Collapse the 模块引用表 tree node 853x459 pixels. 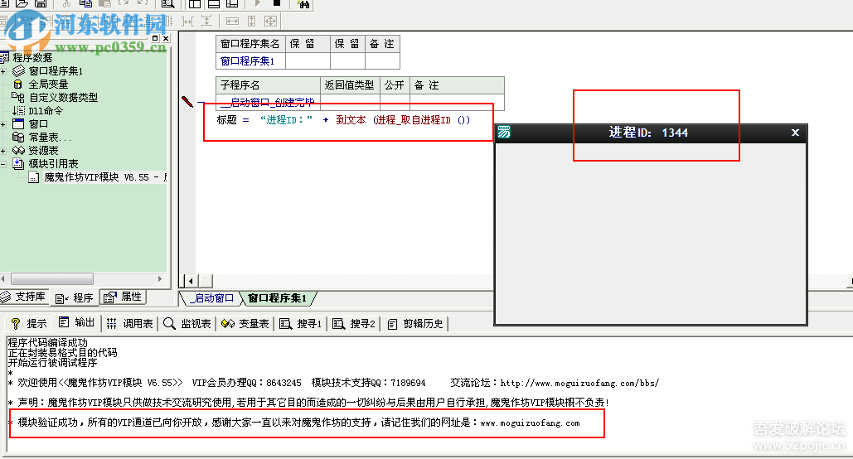click(x=3, y=164)
